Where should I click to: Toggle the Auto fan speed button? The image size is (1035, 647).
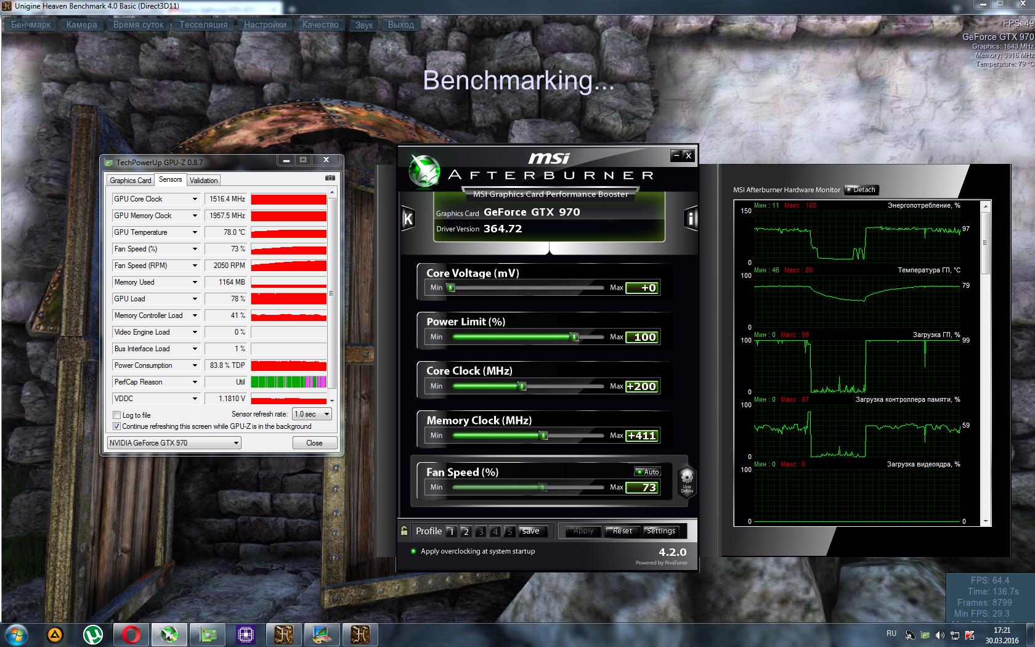click(647, 472)
